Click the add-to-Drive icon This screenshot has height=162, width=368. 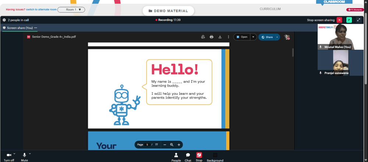click(x=203, y=37)
